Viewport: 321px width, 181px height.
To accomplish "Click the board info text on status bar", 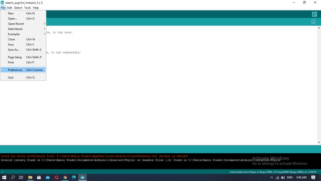I will 273,172.
